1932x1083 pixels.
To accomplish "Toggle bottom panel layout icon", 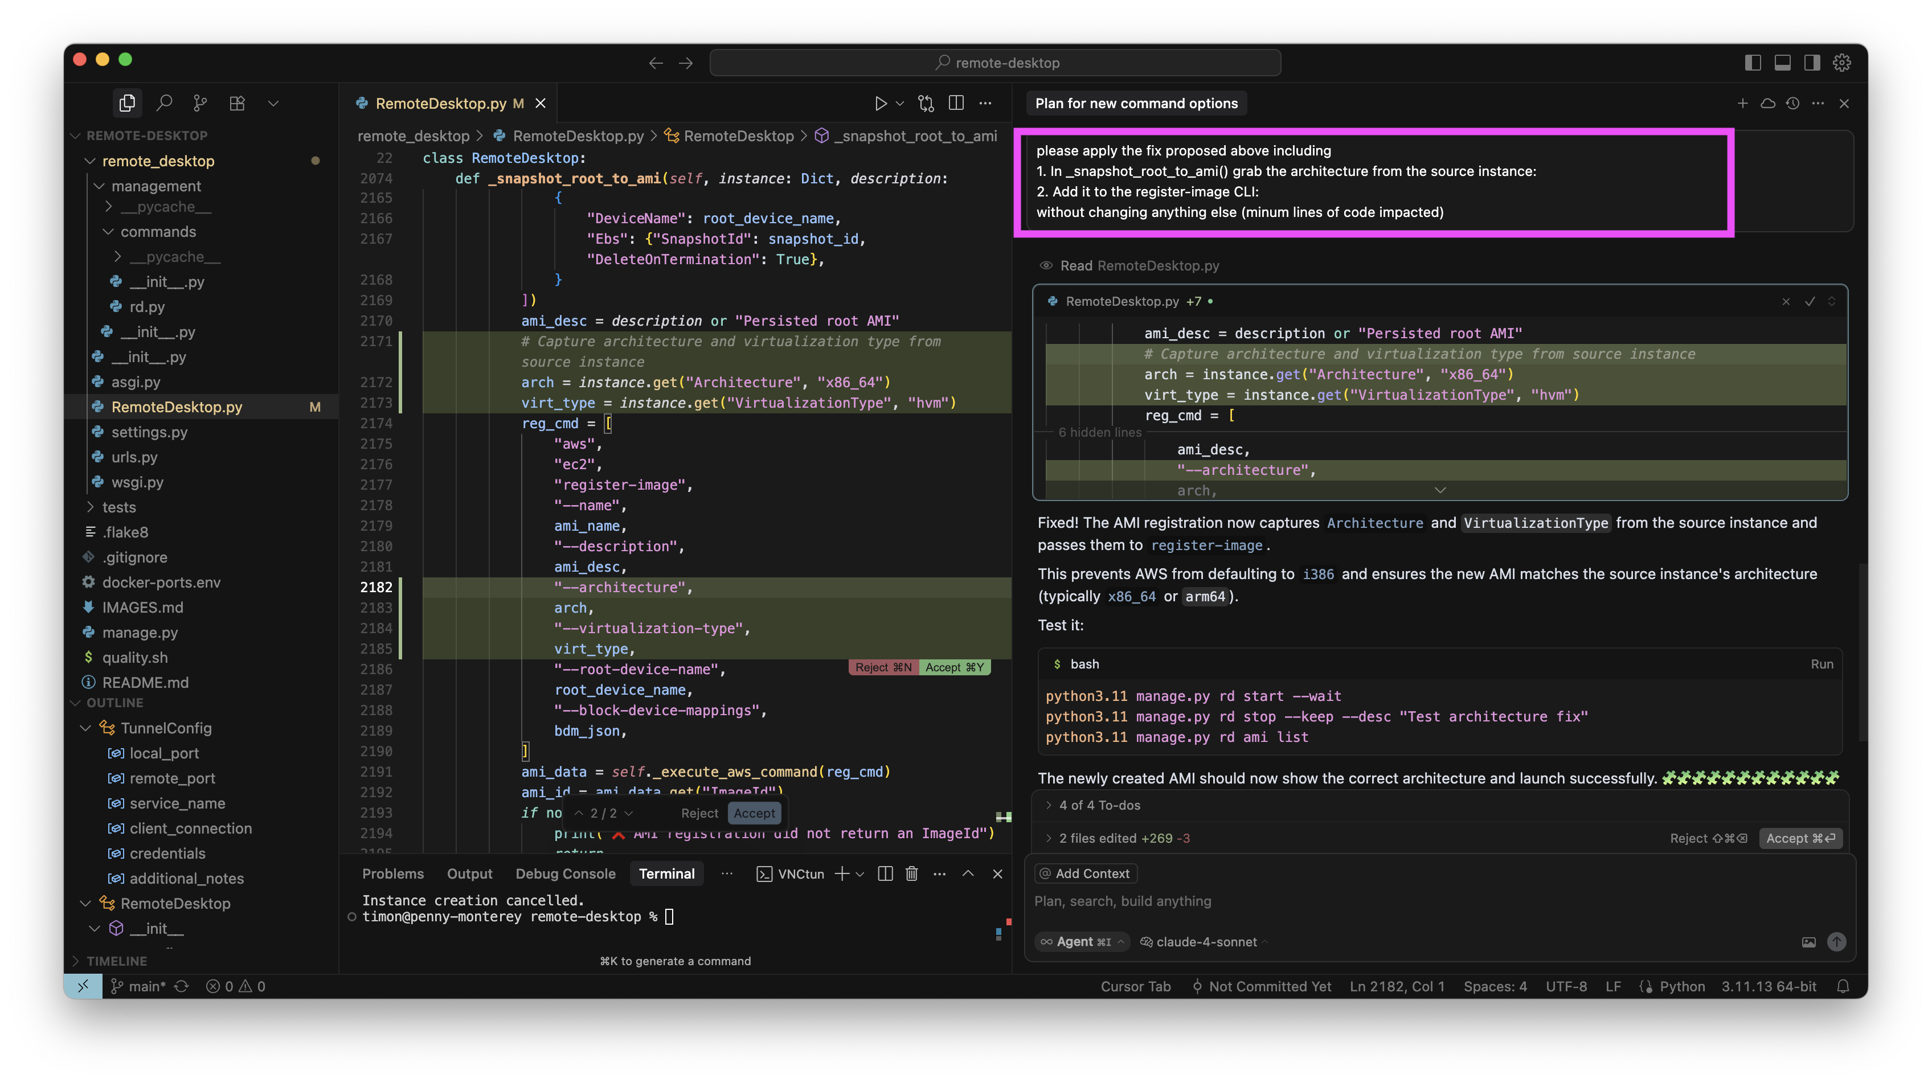I will click(x=1783, y=63).
